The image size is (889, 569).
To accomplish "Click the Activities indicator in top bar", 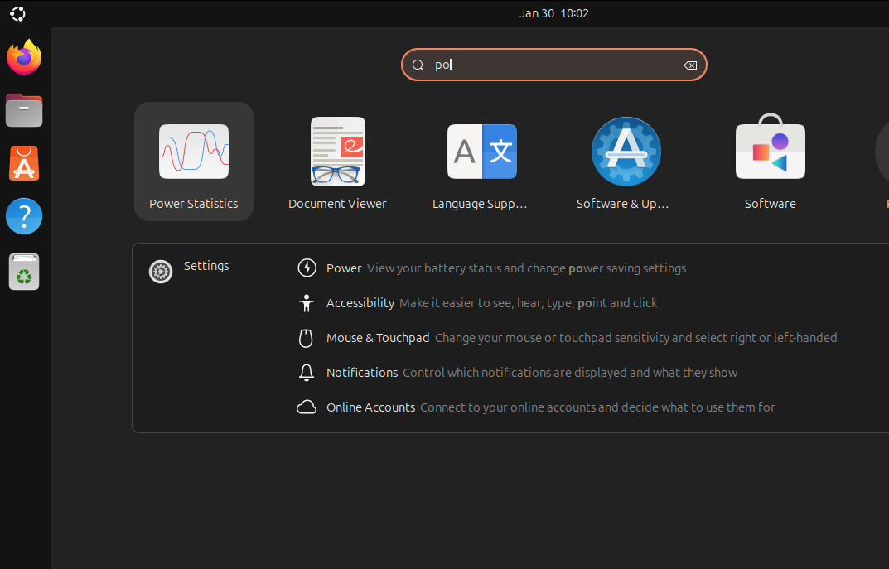I will tap(17, 13).
